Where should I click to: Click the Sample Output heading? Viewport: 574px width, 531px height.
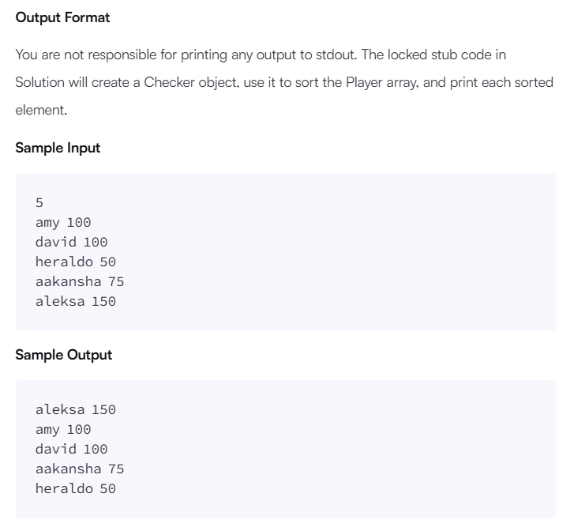(x=64, y=355)
